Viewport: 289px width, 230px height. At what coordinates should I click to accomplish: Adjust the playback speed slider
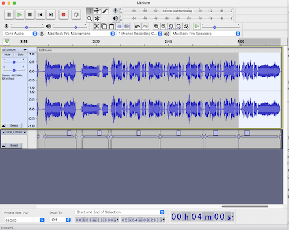(x=214, y=27)
